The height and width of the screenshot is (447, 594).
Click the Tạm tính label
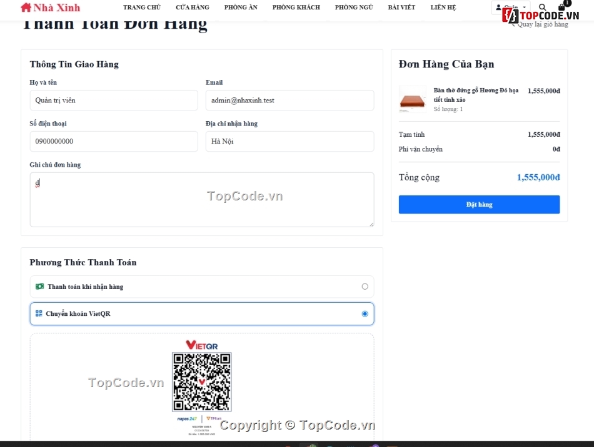pos(412,135)
